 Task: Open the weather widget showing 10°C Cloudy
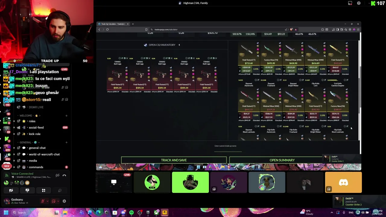point(307,212)
